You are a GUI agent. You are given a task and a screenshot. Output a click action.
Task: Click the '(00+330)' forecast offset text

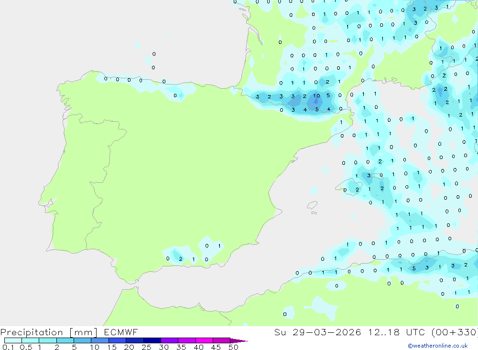tap(455, 332)
